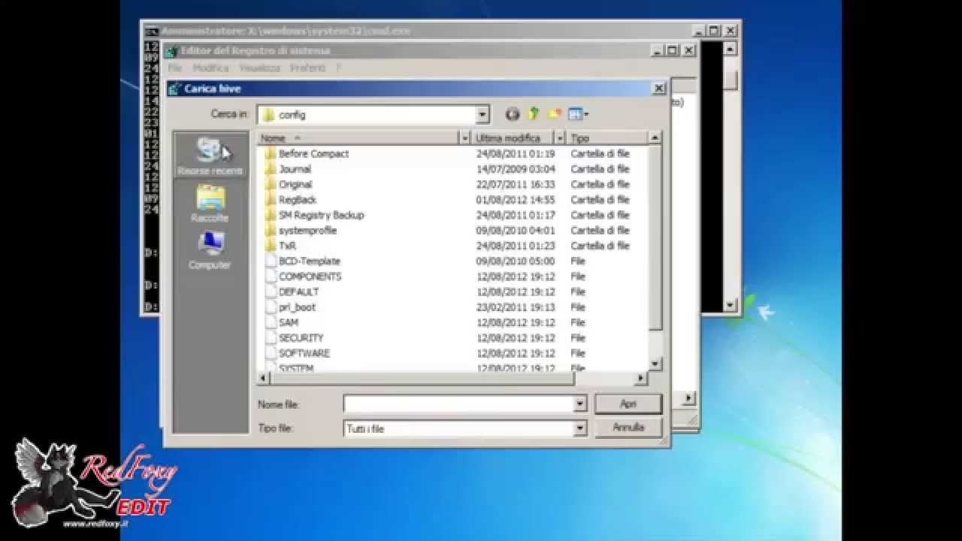The image size is (962, 541).
Task: Click into the Nome file input field
Action: (x=458, y=404)
